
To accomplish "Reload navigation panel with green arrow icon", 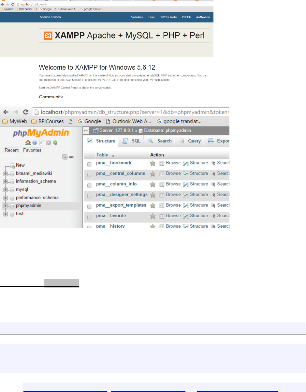I will coord(55,143).
